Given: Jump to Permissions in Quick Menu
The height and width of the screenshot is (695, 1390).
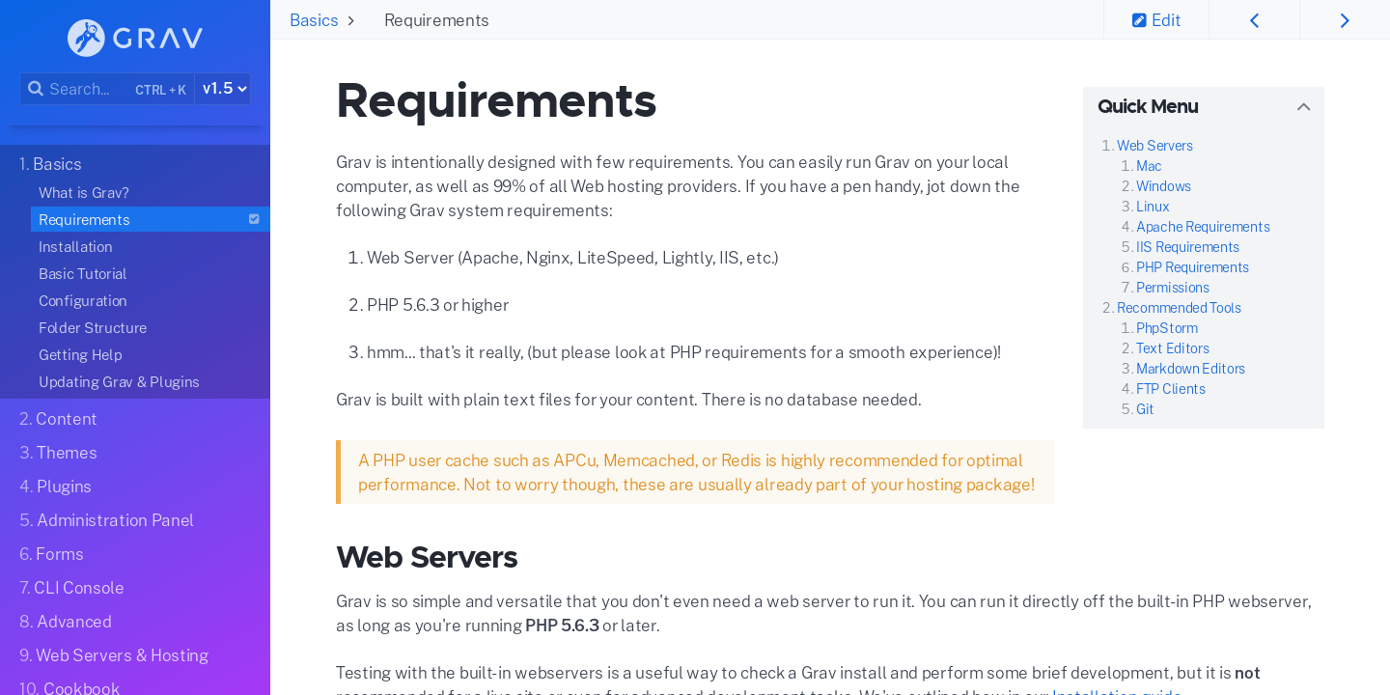Looking at the screenshot, I should click(x=1173, y=288).
